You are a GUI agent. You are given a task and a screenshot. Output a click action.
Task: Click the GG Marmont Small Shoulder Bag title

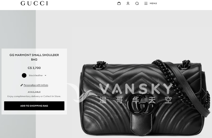click(34, 57)
